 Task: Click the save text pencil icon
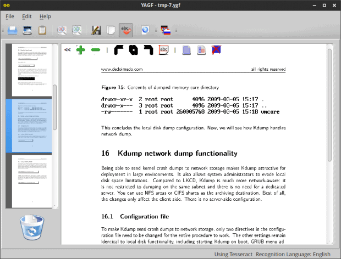[96, 30]
